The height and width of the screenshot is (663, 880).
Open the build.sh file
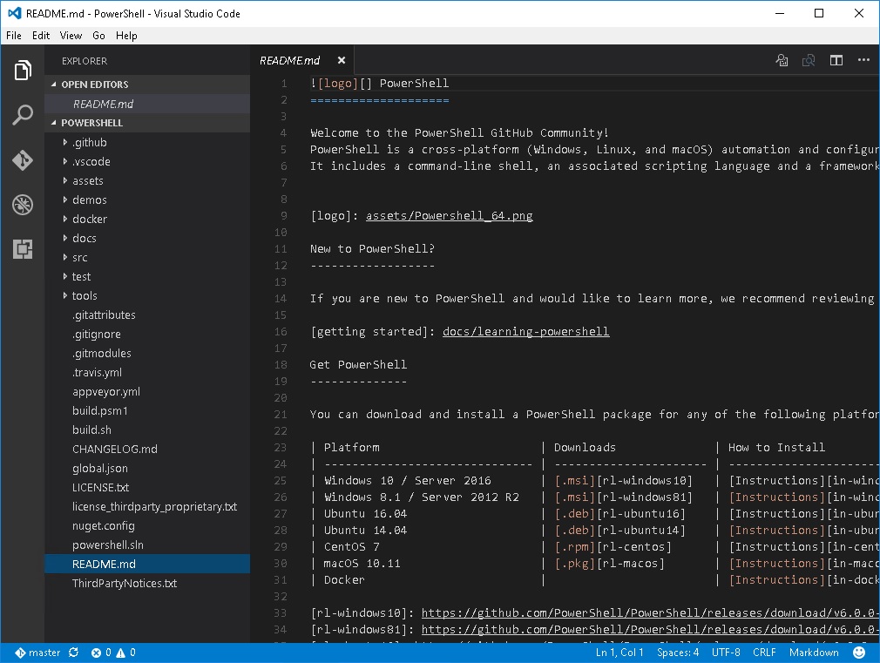coord(147,430)
